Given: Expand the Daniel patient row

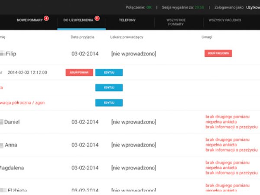Looking at the screenshot, I should click(12, 122).
